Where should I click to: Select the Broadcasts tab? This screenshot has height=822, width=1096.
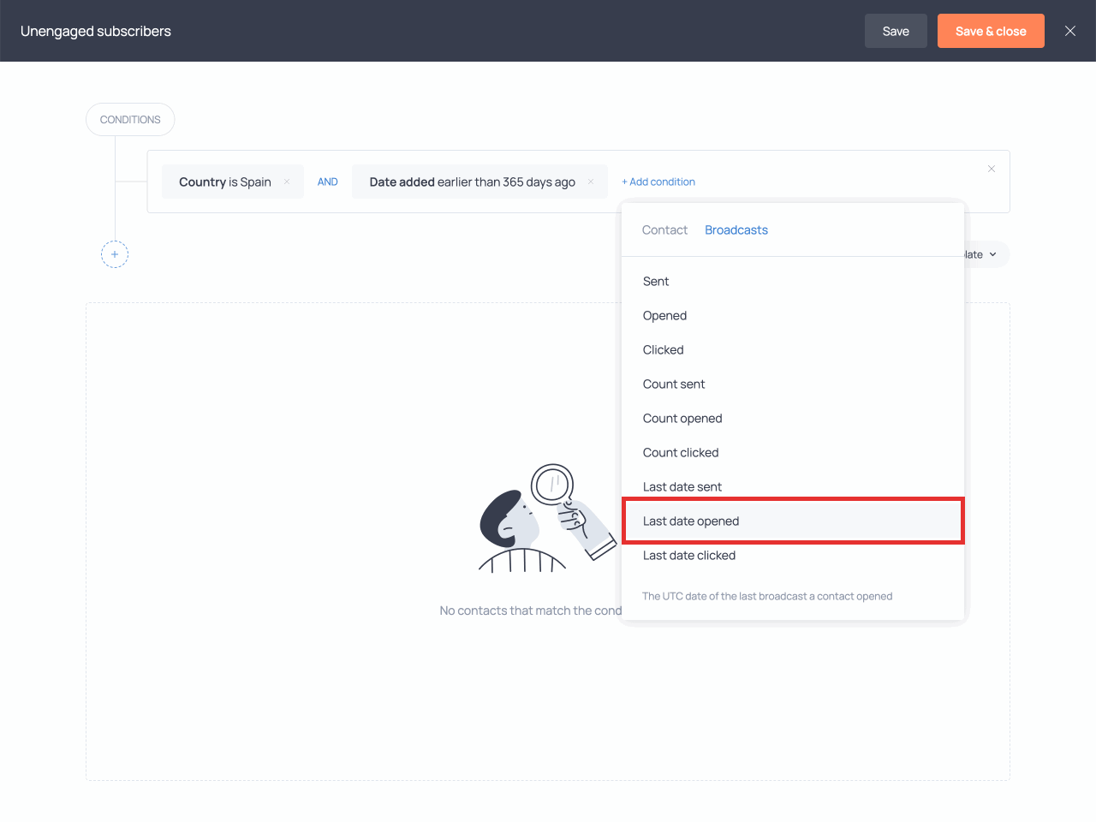[x=736, y=229]
